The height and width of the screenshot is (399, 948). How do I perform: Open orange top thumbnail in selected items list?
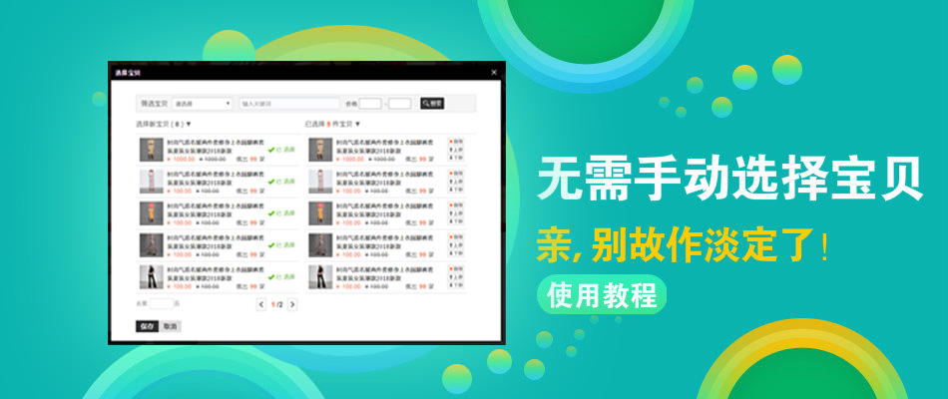point(320,213)
